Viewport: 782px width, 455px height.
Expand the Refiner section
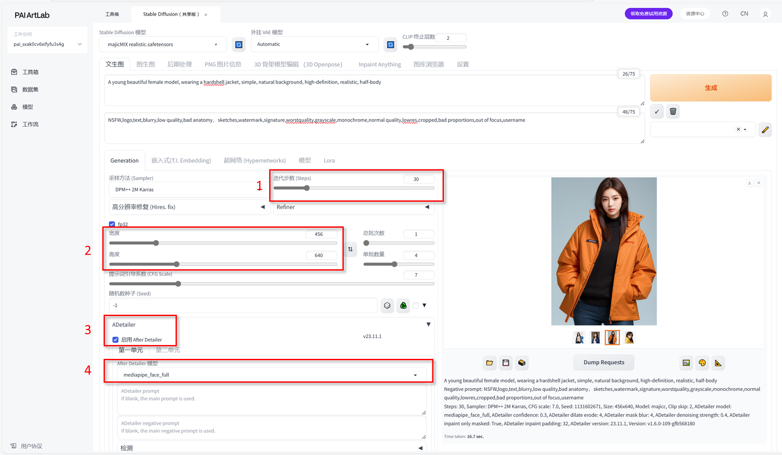click(x=354, y=207)
